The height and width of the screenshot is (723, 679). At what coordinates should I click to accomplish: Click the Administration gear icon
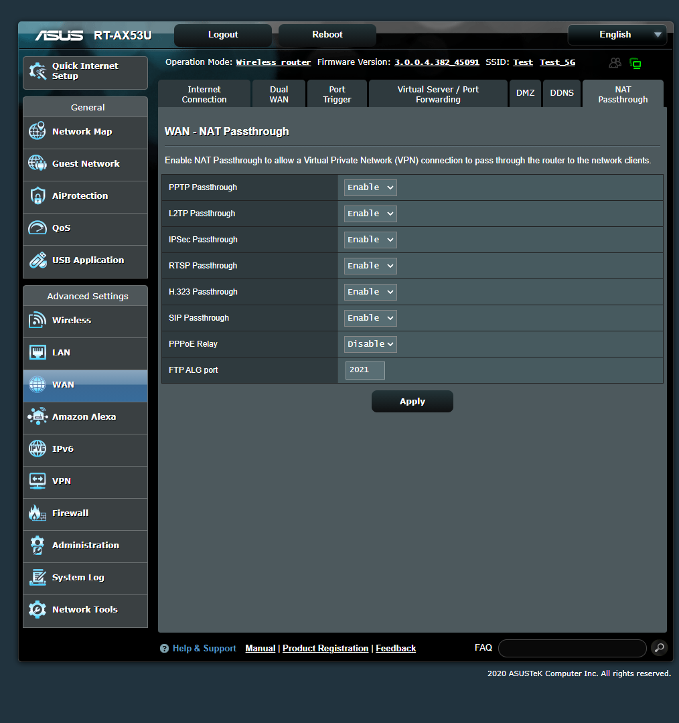[37, 545]
